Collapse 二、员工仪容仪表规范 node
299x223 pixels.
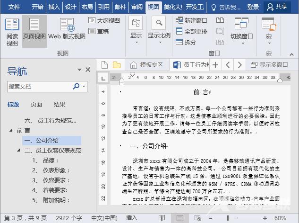tap(18, 150)
